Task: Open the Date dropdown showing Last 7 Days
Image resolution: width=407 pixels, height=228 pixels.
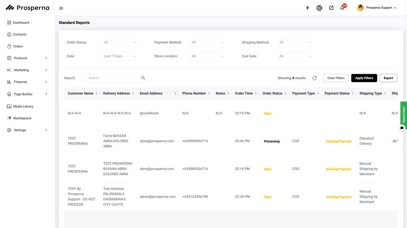Action: pyautogui.click(x=120, y=56)
